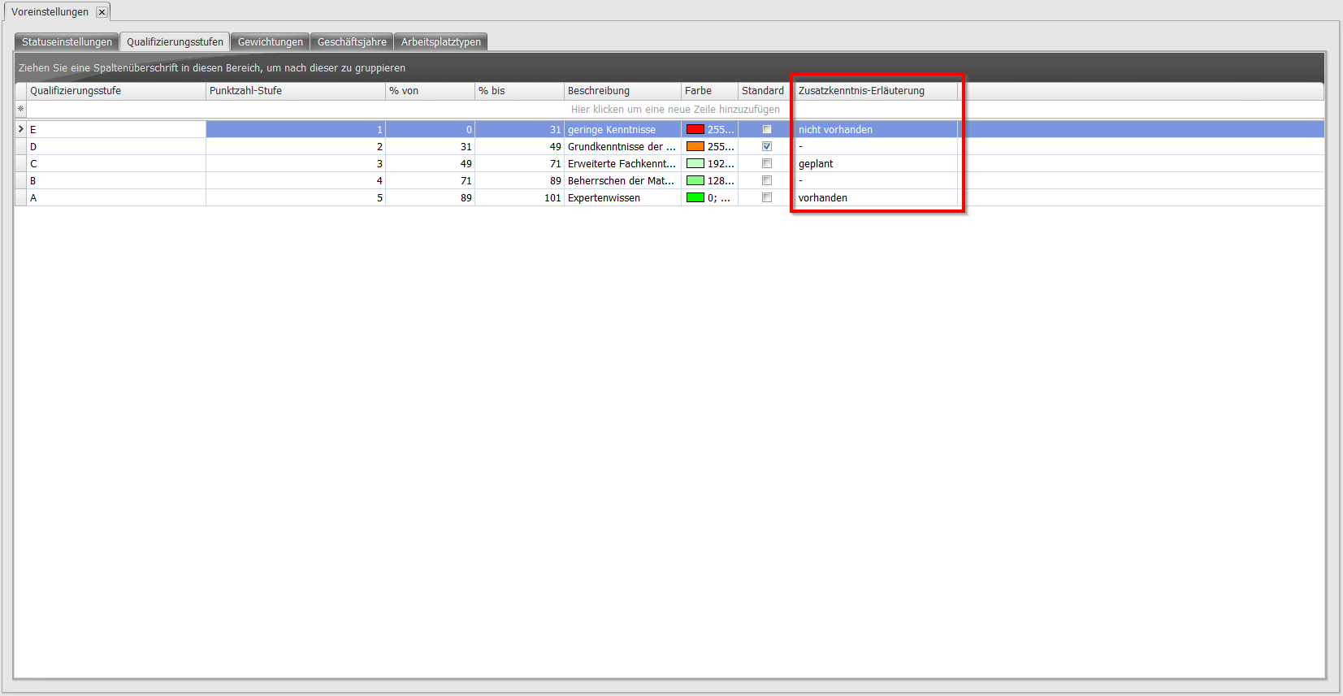This screenshot has height=696, width=1343.
Task: Switch to the Statuseinstellungen tab
Action: pyautogui.click(x=67, y=42)
